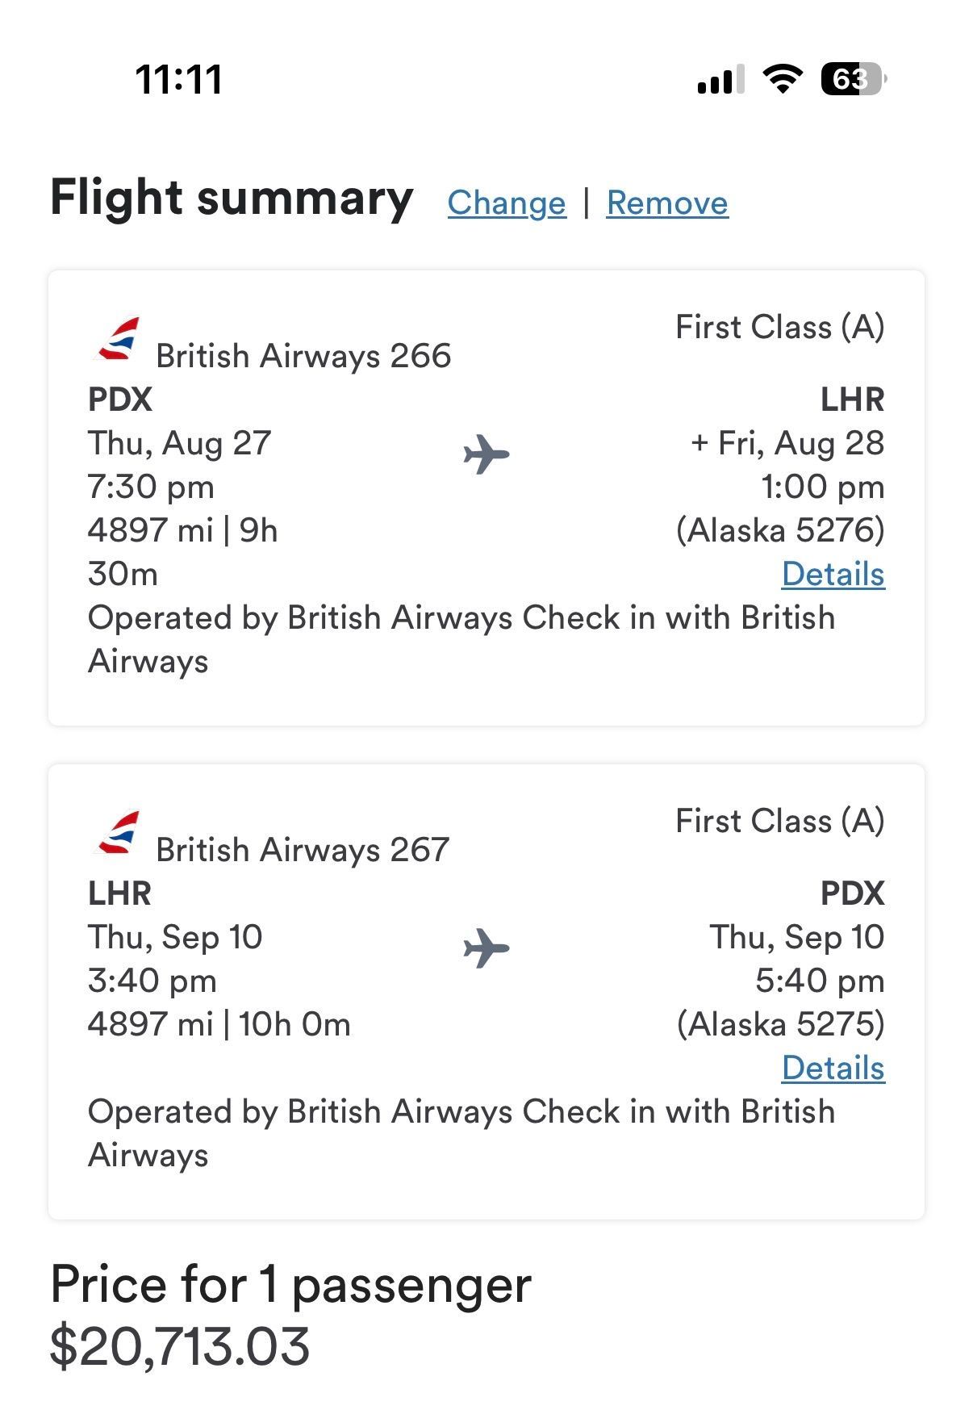Tap First Class (A) on outbound flight
Screen dimensions: 973x1410
pyautogui.click(x=779, y=327)
